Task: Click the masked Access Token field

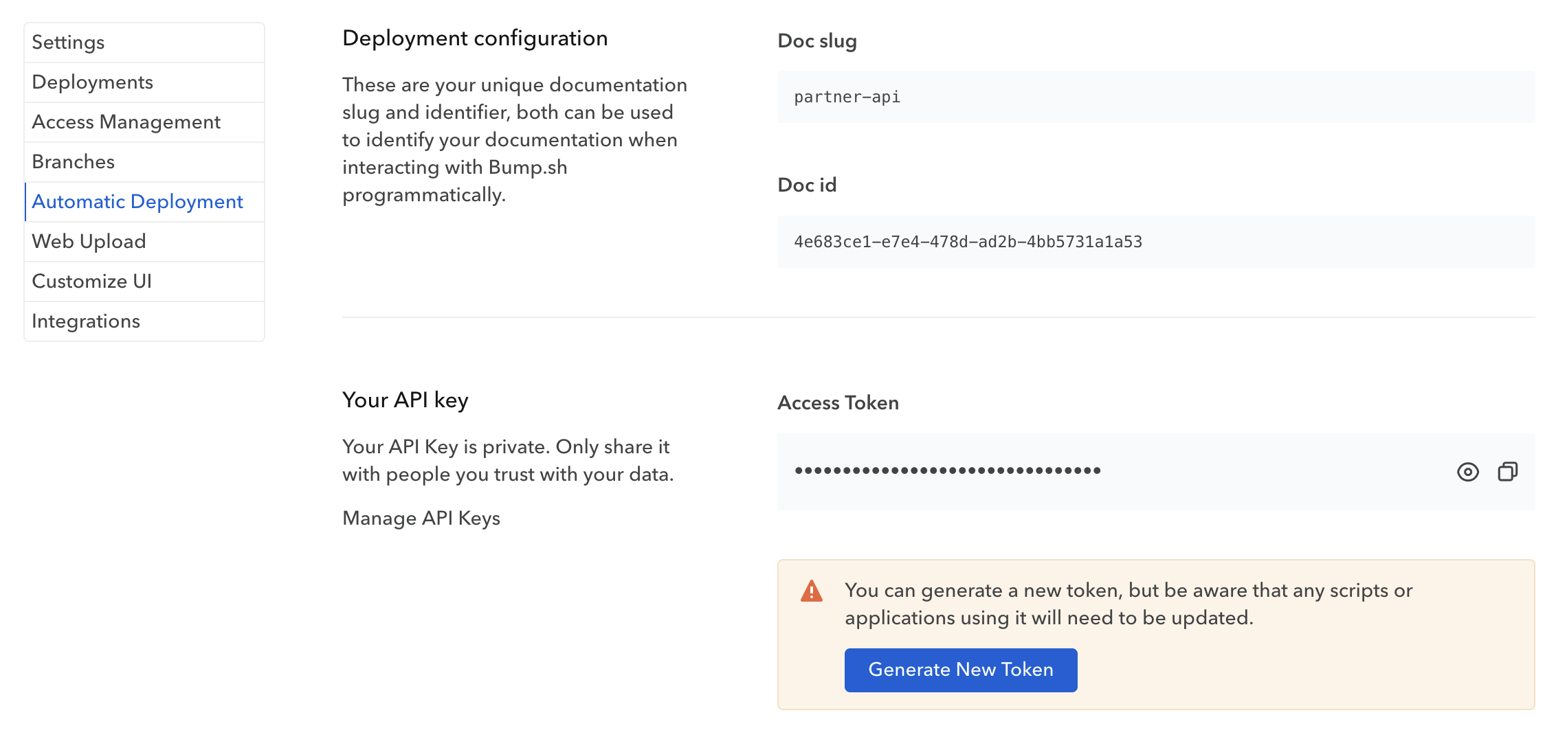Action: 948,471
